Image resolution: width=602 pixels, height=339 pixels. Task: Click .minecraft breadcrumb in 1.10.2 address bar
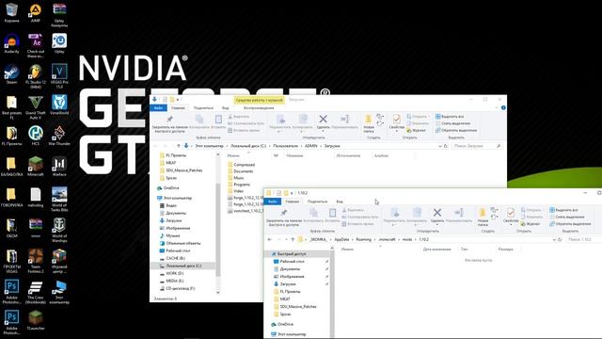pyautogui.click(x=387, y=239)
